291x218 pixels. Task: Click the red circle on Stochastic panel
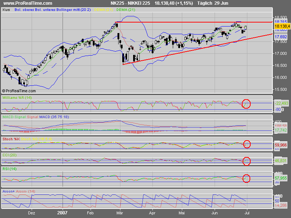[247, 144]
